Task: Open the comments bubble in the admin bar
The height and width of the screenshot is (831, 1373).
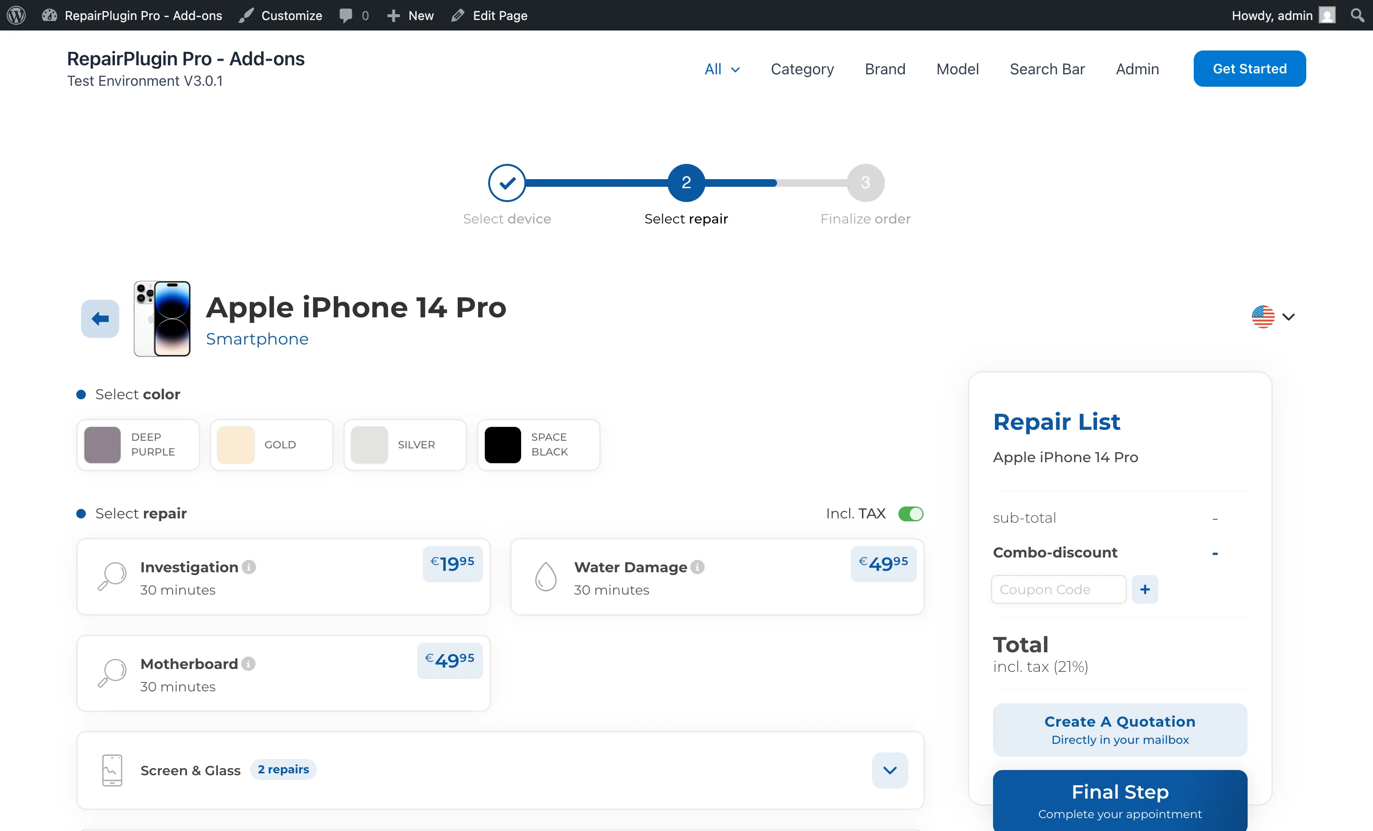Action: coord(347,15)
